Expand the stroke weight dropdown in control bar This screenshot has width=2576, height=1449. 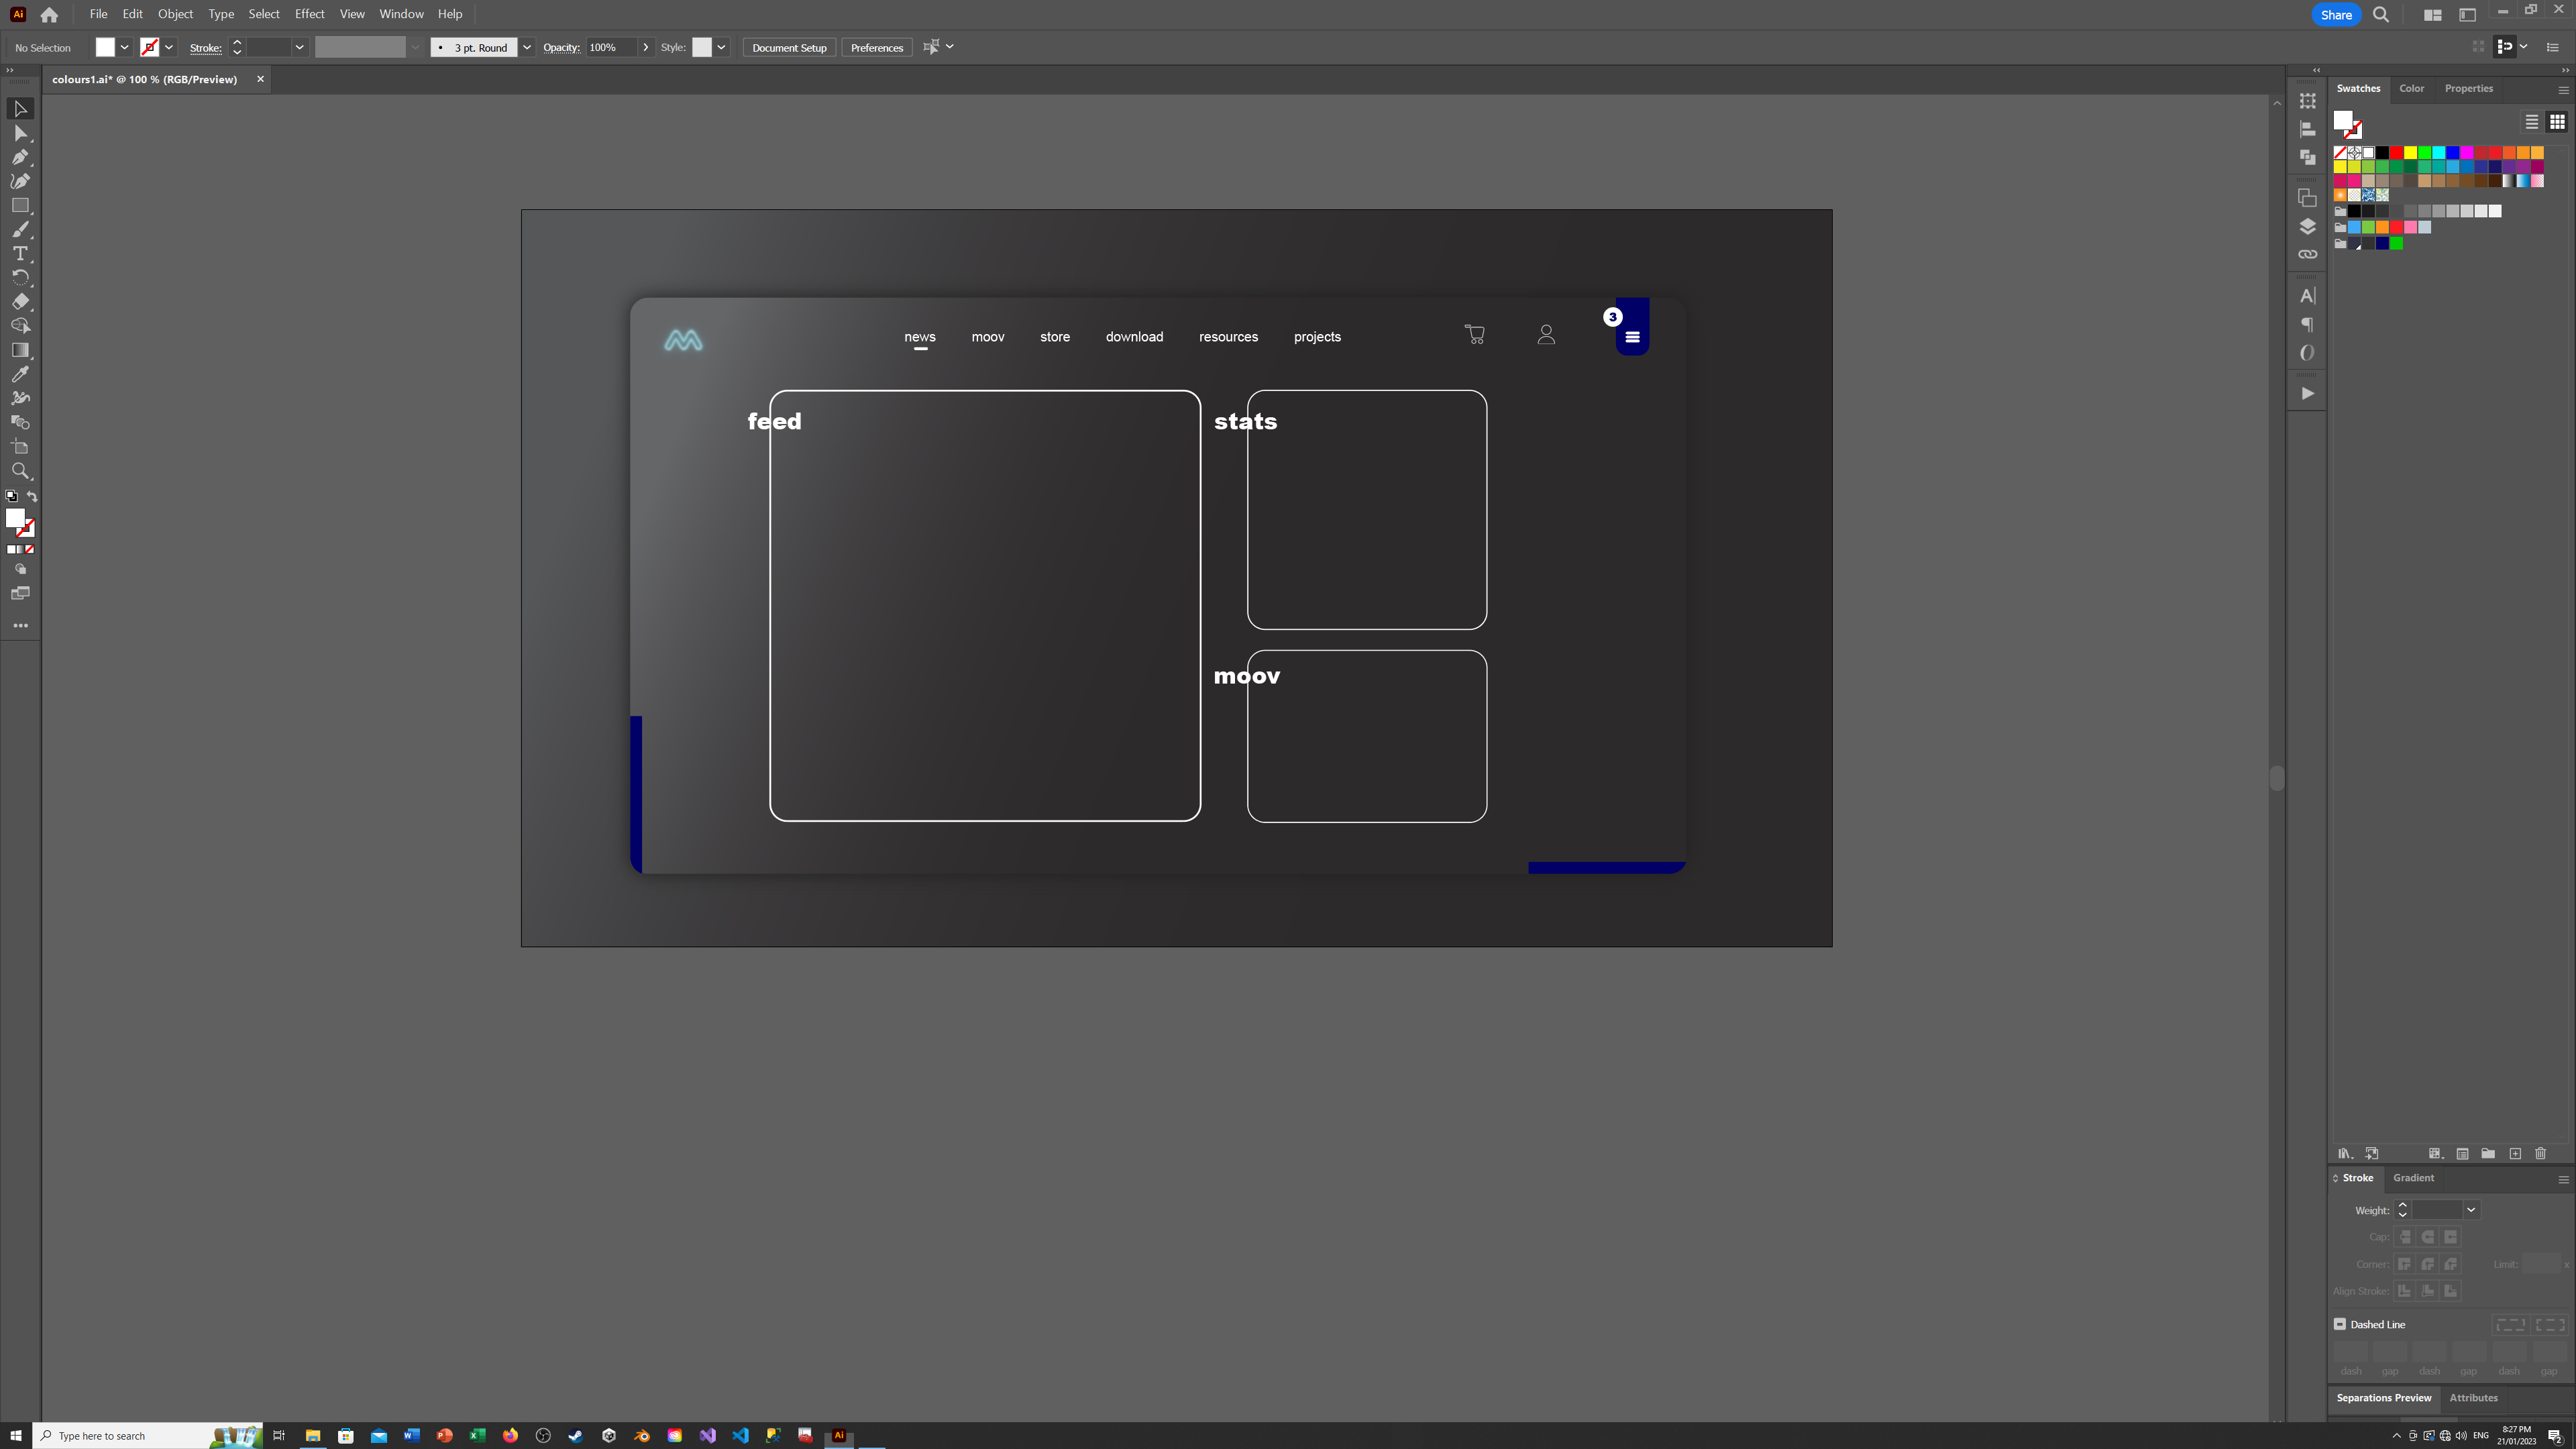[x=299, y=47]
